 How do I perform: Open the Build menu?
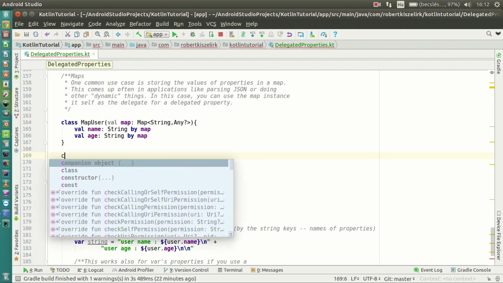[162, 24]
